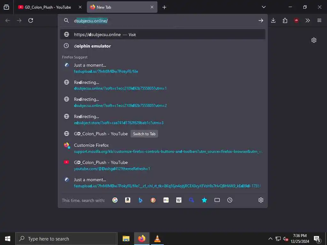This screenshot has width=327, height=245.
Task: Click the Firefox taskbar icon
Action: pyautogui.click(x=142, y=239)
